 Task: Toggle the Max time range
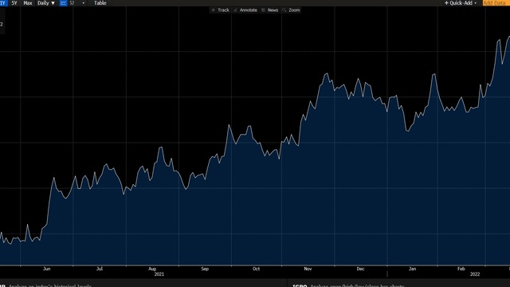point(28,3)
